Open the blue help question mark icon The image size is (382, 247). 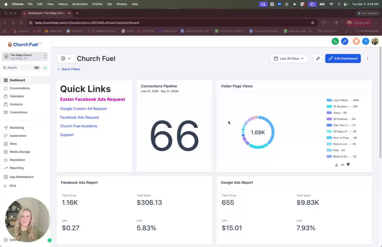click(x=366, y=42)
